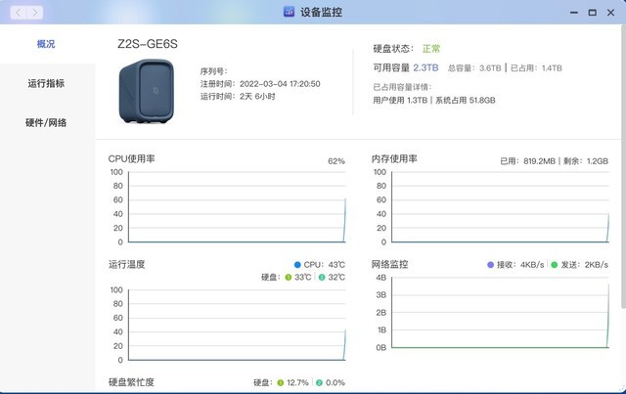Click the 网络监控 chart
This screenshot has width=626, height=394.
pyautogui.click(x=500, y=313)
